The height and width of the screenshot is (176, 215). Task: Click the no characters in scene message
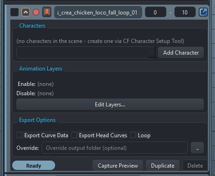pos(100,41)
